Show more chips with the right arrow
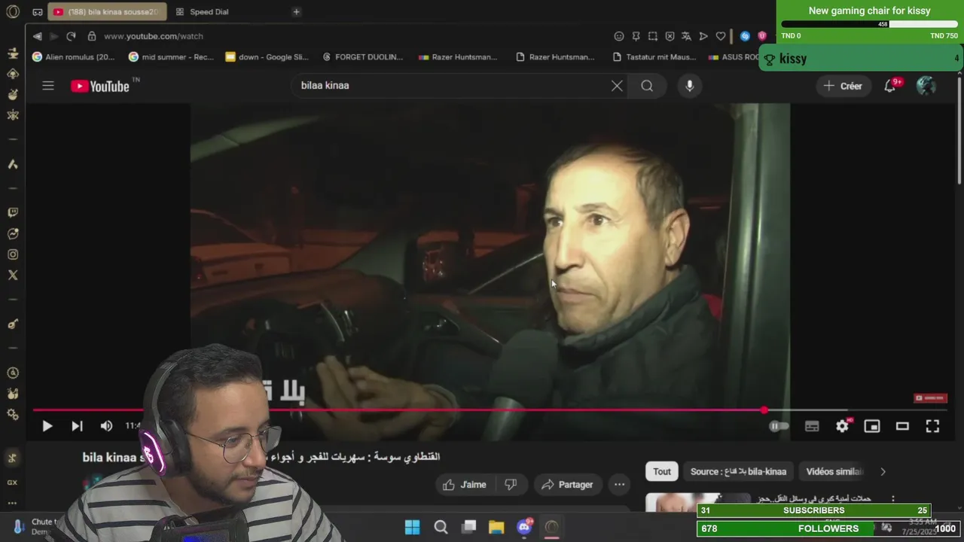 pos(883,471)
